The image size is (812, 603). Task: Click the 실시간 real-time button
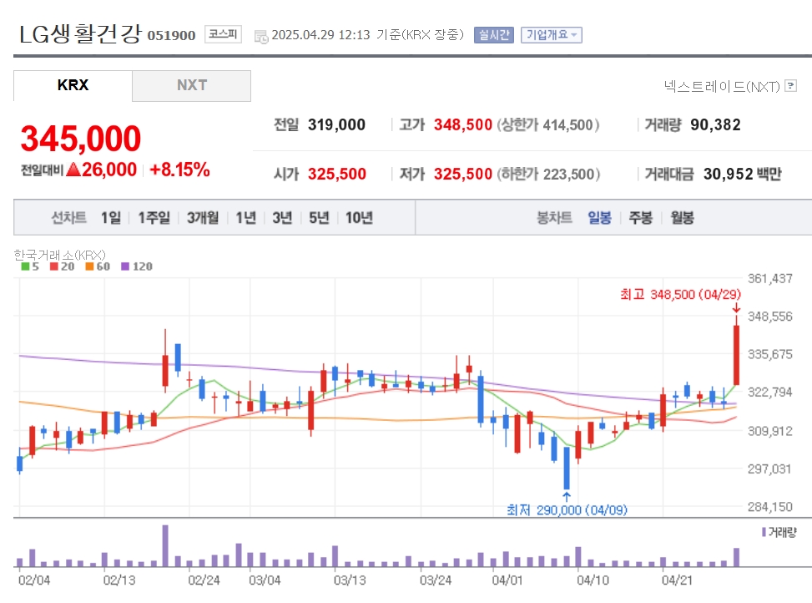point(493,35)
